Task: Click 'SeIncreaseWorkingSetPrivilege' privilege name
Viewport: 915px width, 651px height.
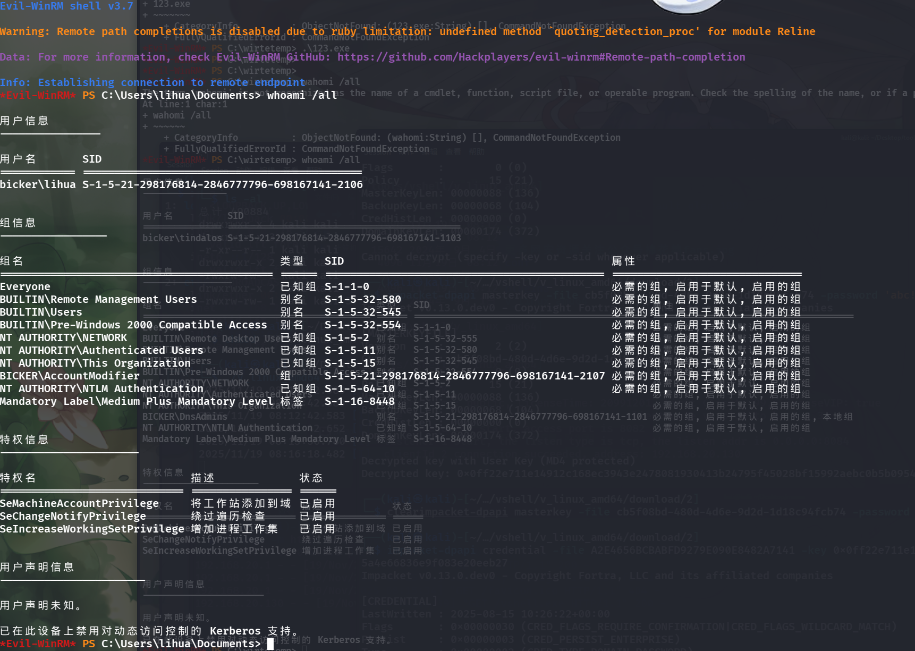Action: point(92,529)
